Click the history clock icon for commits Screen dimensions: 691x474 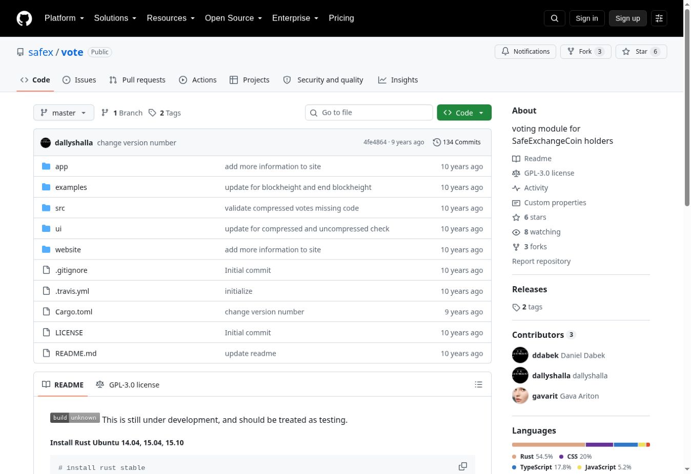[x=437, y=142]
